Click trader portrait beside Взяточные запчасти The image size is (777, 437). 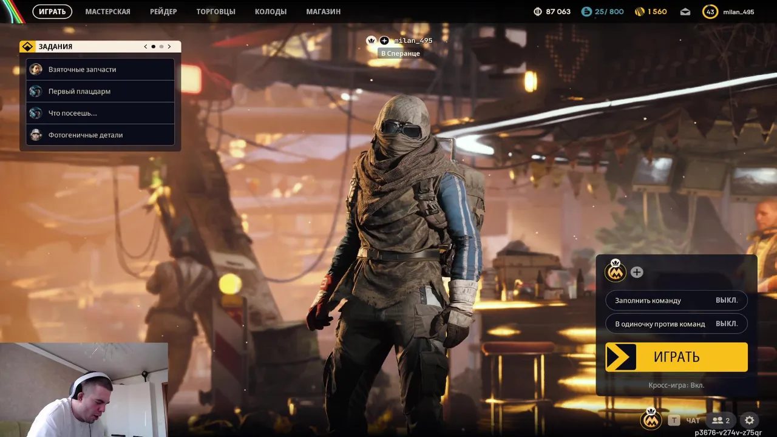coord(36,69)
